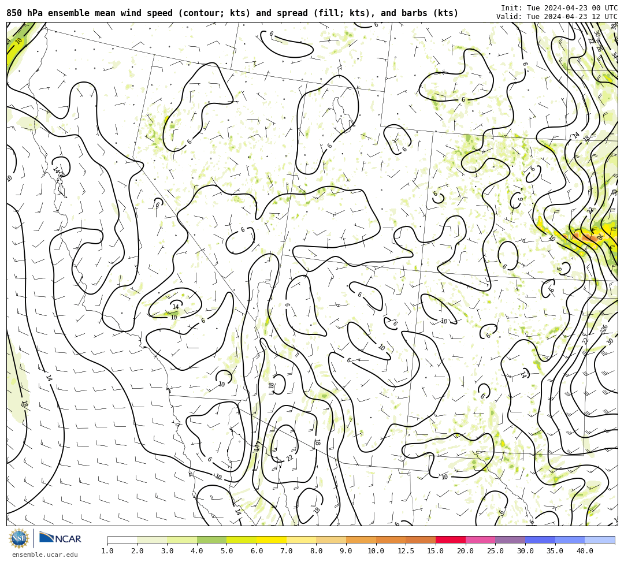
Task: Click the red 15.0–20.0 colorbar swatch
Action: (x=451, y=539)
